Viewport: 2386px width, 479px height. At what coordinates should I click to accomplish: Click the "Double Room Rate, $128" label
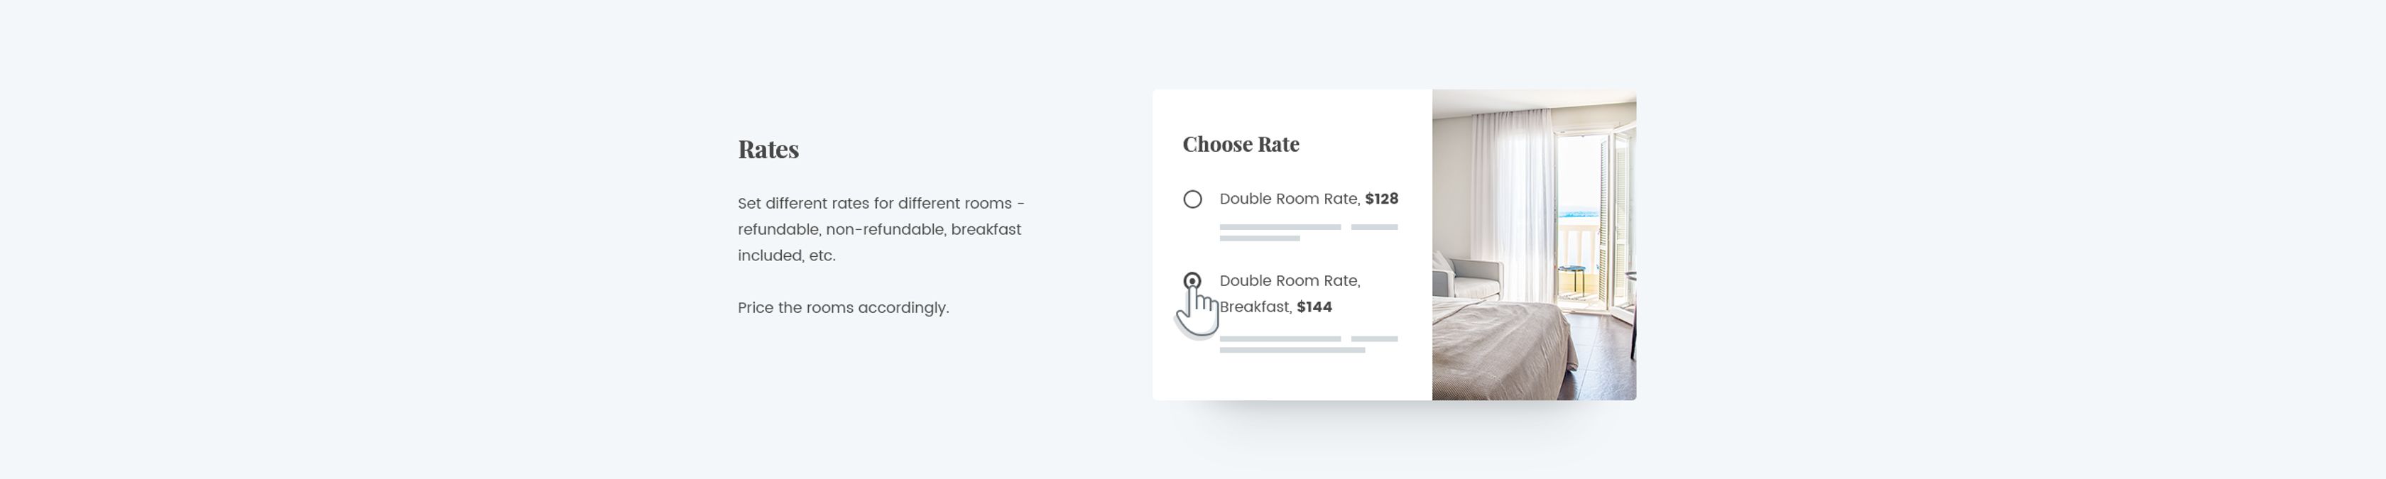[1309, 199]
